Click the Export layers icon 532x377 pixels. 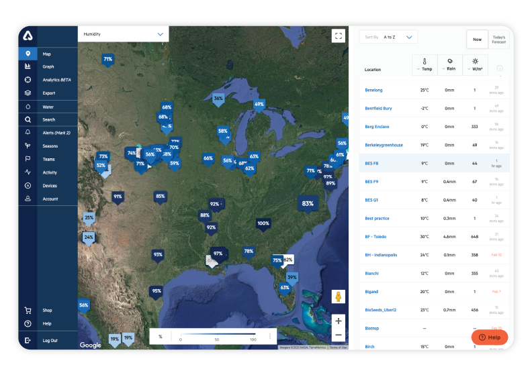click(x=28, y=93)
